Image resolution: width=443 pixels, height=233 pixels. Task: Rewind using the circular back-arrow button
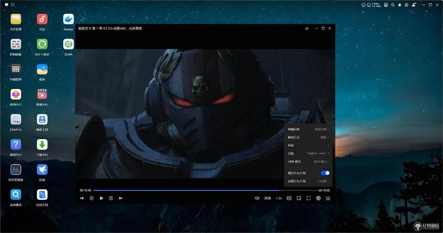[x=91, y=198]
